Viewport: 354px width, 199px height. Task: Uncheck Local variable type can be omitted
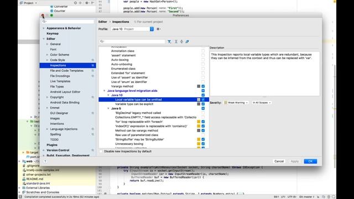(x=203, y=99)
